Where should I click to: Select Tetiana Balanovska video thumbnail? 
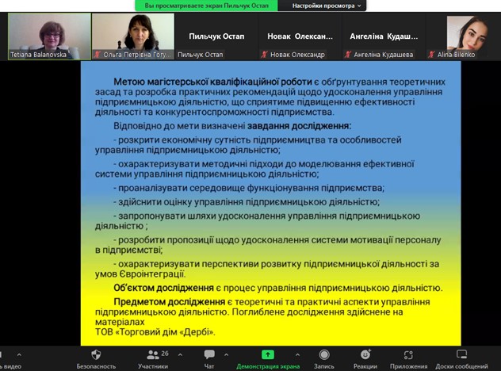(x=49, y=36)
